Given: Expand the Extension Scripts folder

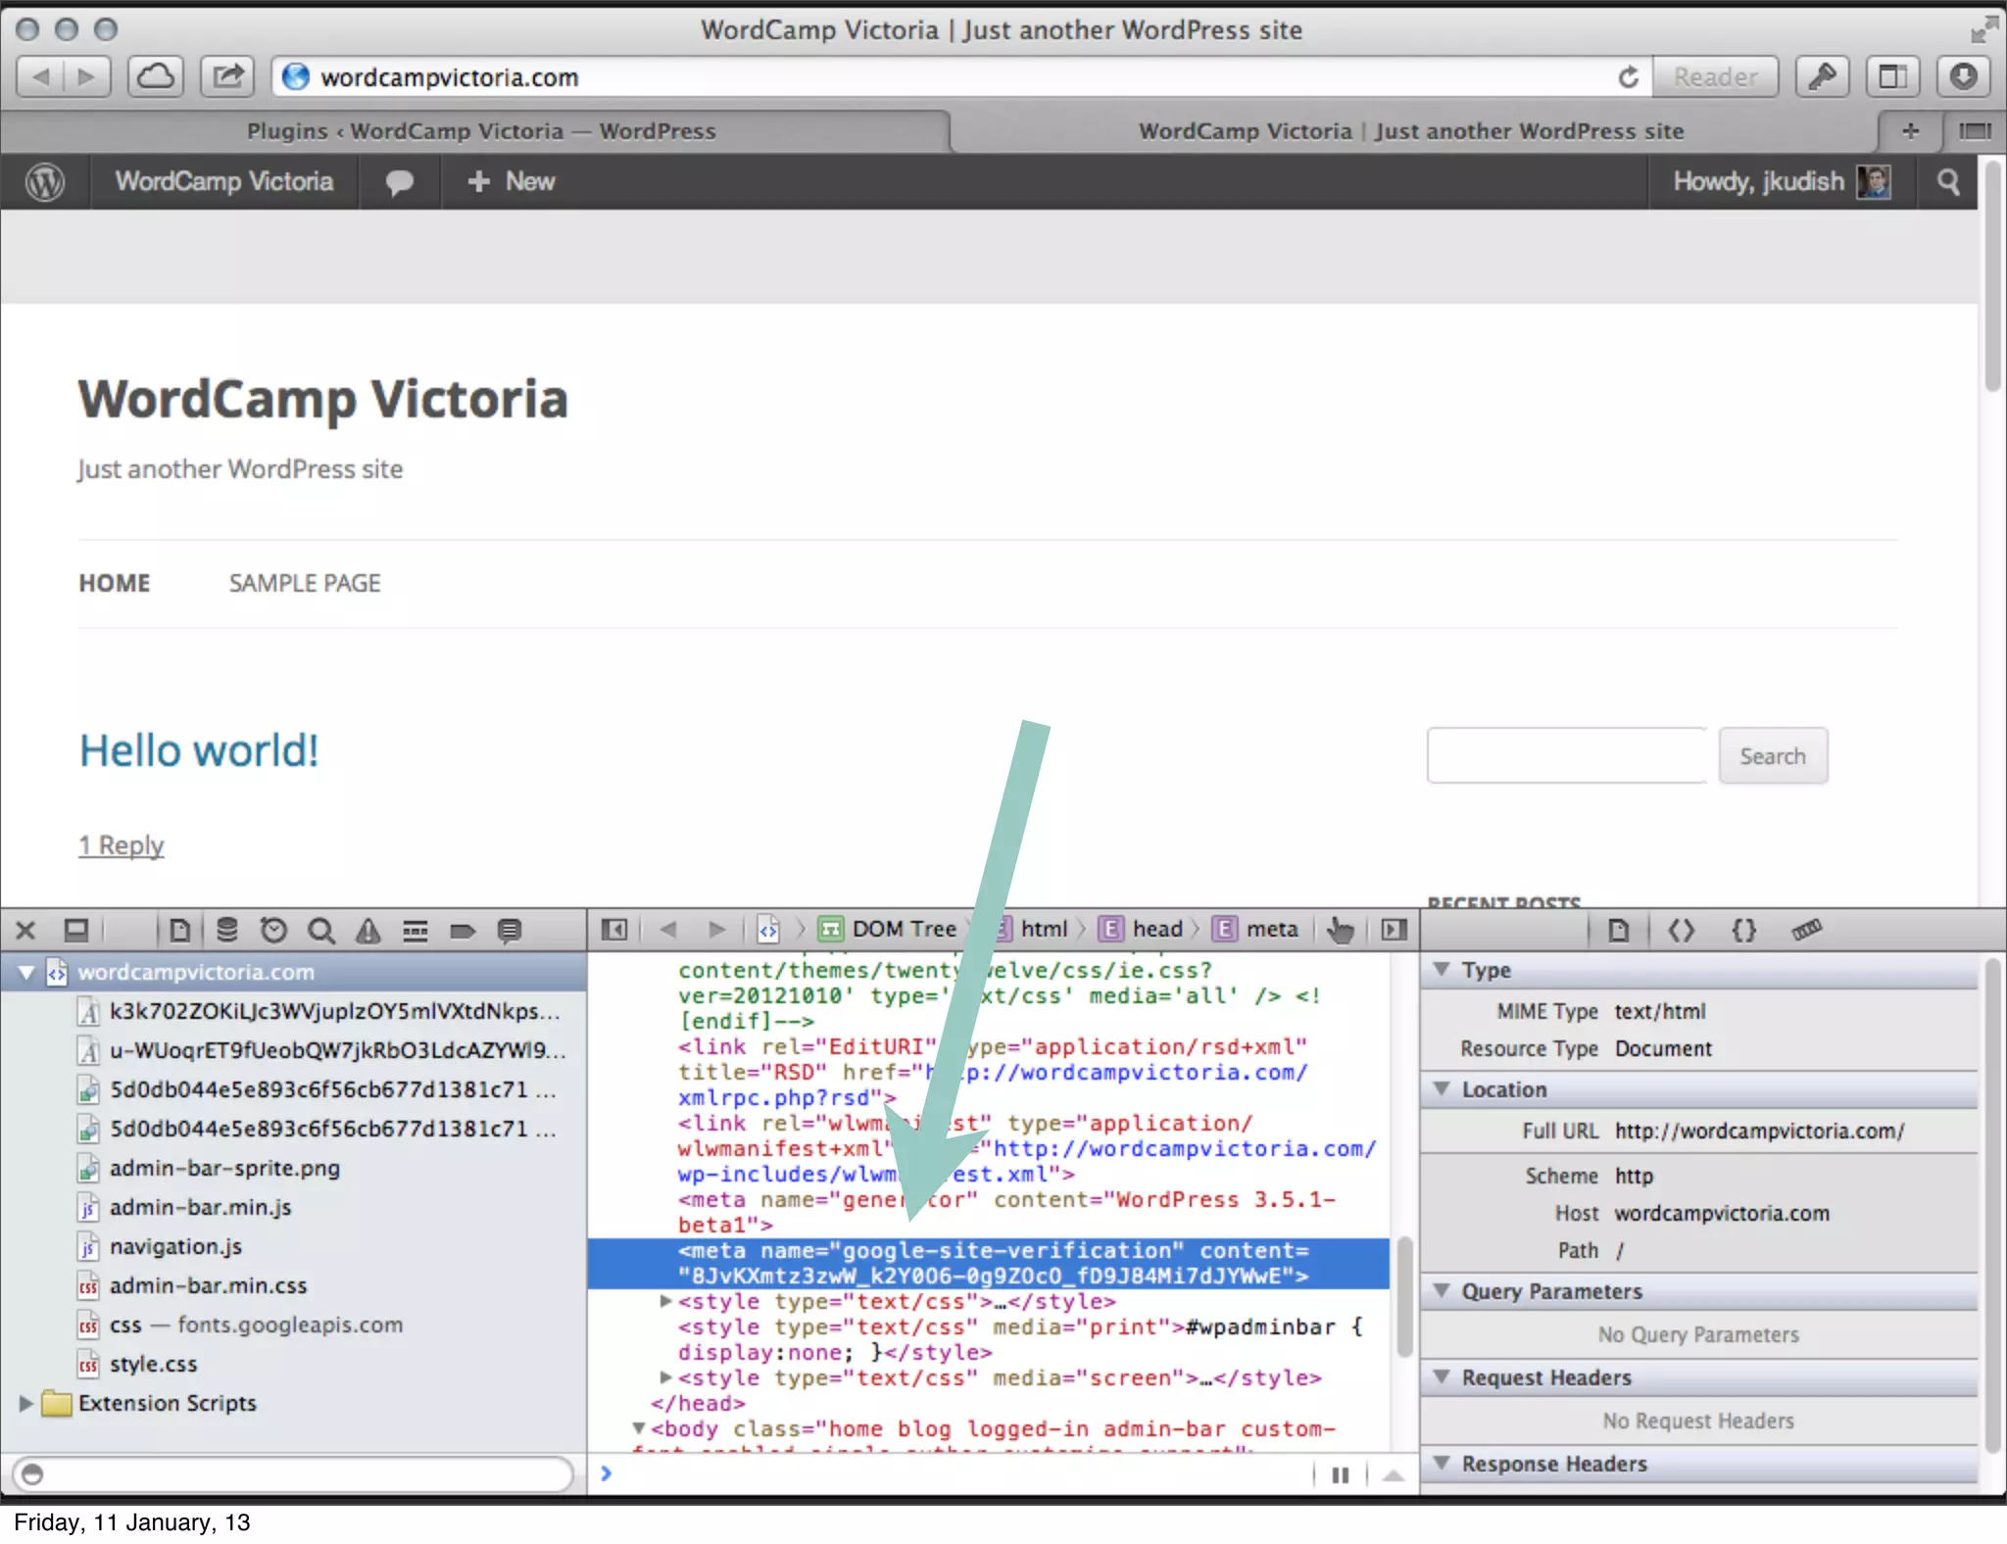Looking at the screenshot, I should tap(25, 1403).
